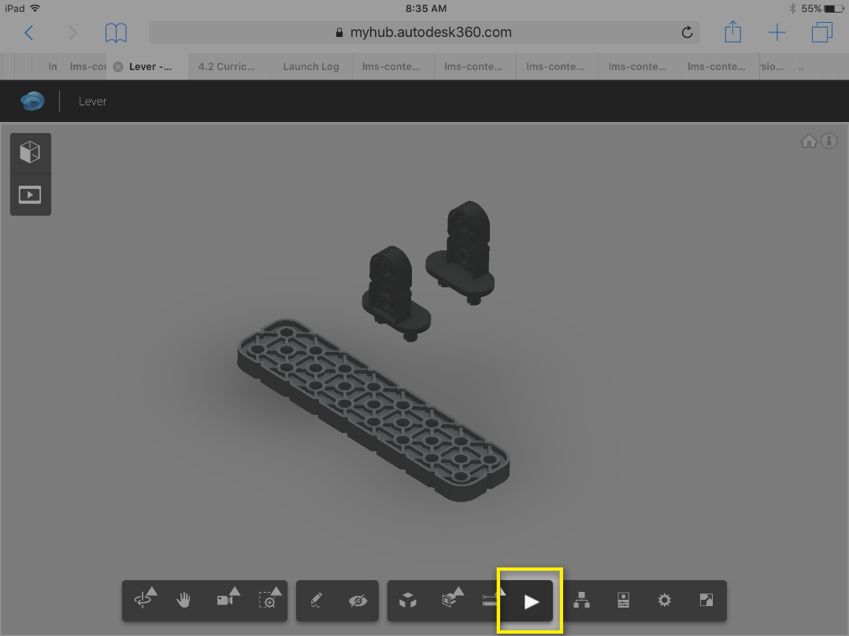Open Safari's Share sheet
This screenshot has height=636, width=849.
click(732, 32)
